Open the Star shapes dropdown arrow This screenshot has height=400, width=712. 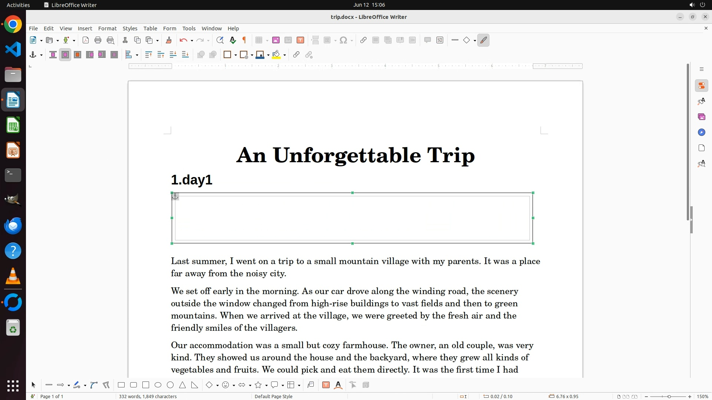pos(266,386)
